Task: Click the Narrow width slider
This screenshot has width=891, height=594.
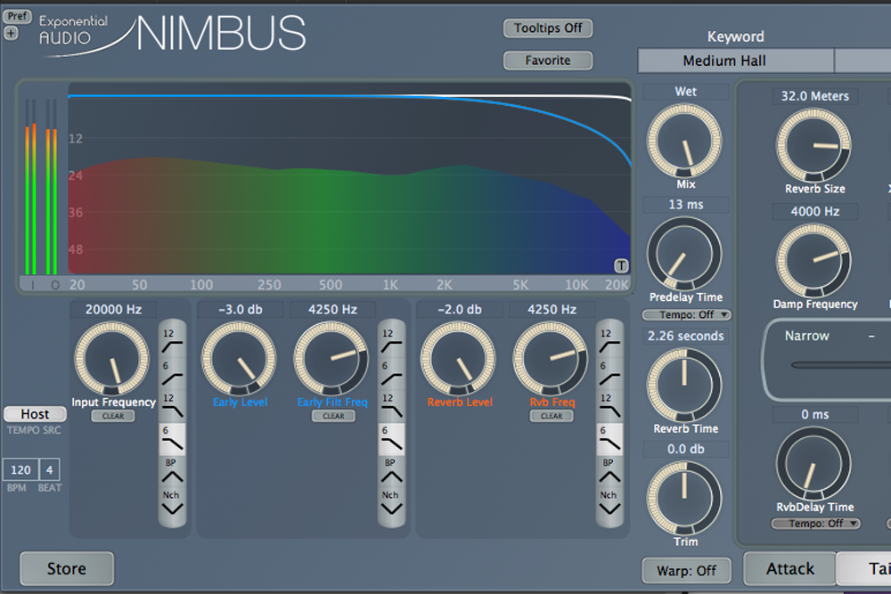Action: pyautogui.click(x=841, y=365)
